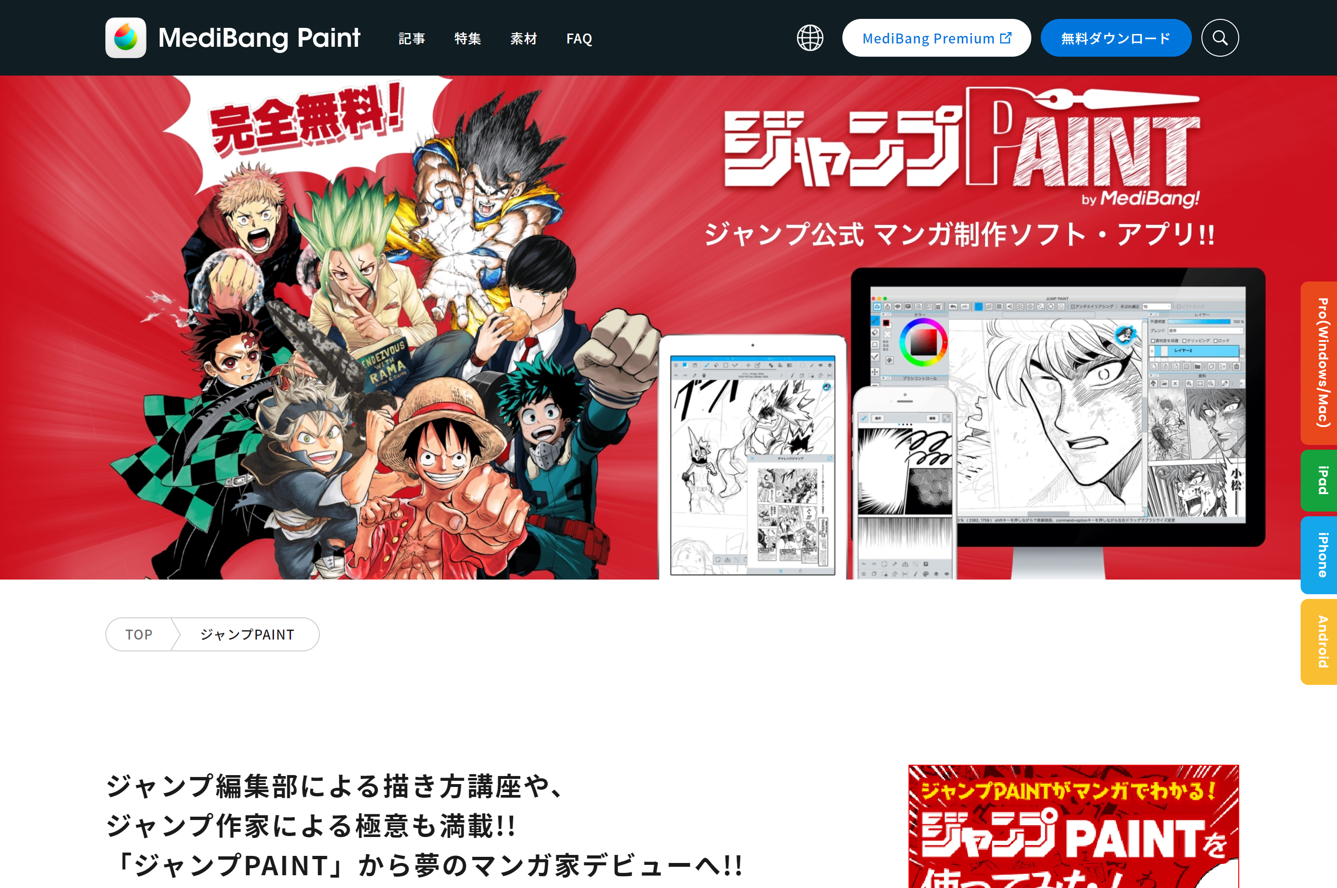Open the ジャンプPAINTがマンガでわかる banner
This screenshot has width=1337, height=888.
(1073, 826)
